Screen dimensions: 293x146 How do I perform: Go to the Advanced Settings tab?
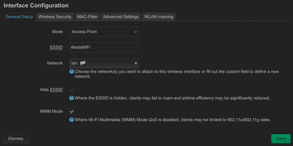[x=121, y=17]
